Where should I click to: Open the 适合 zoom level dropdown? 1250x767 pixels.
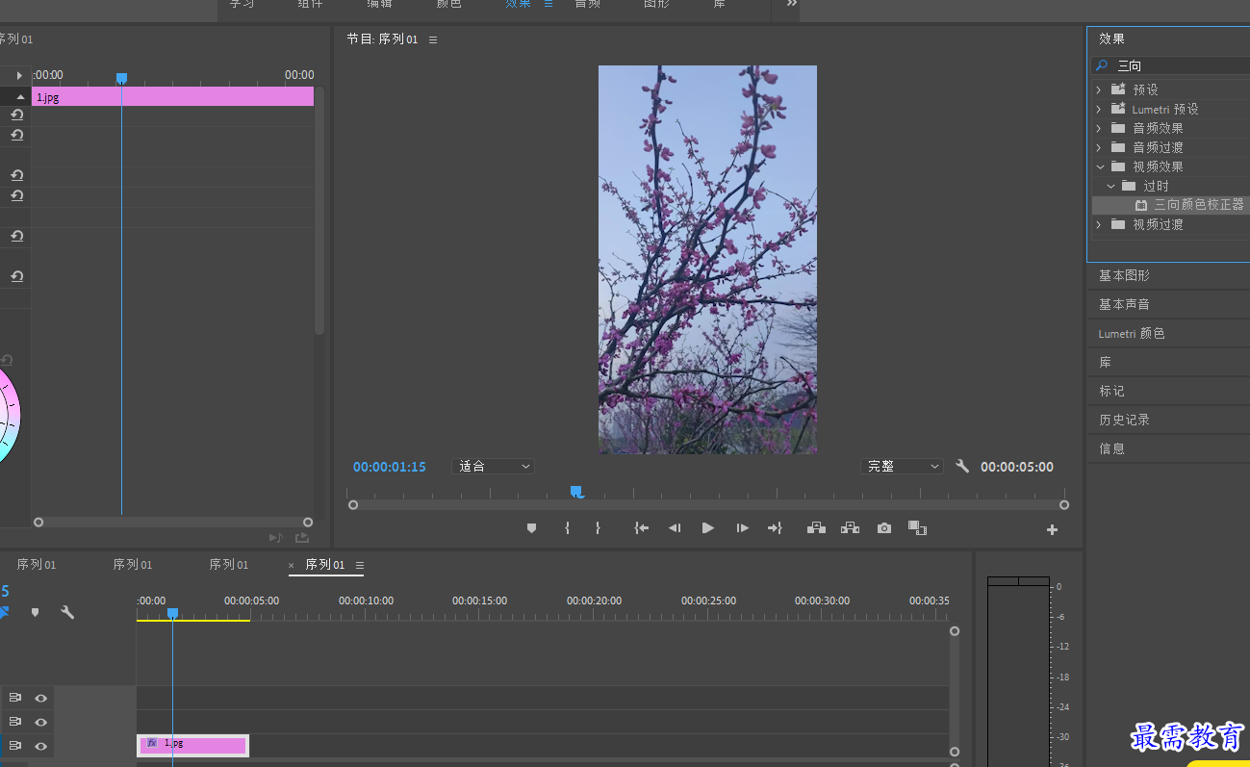coord(493,466)
